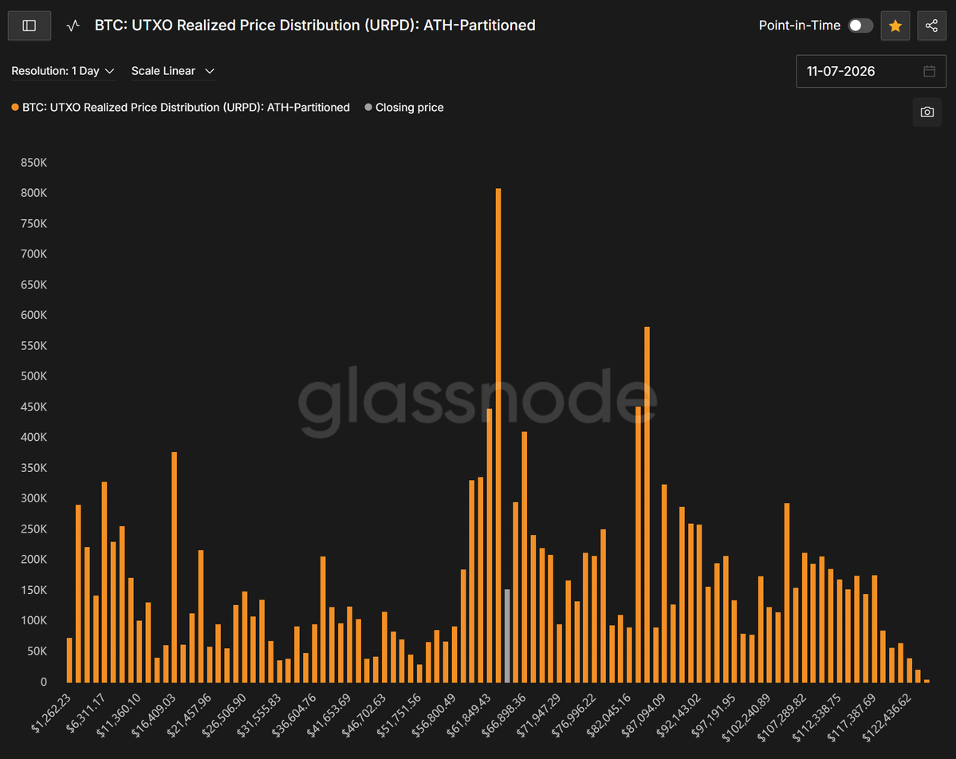Click the $102,240.89 x-axis label
956x759 pixels.
(x=746, y=718)
